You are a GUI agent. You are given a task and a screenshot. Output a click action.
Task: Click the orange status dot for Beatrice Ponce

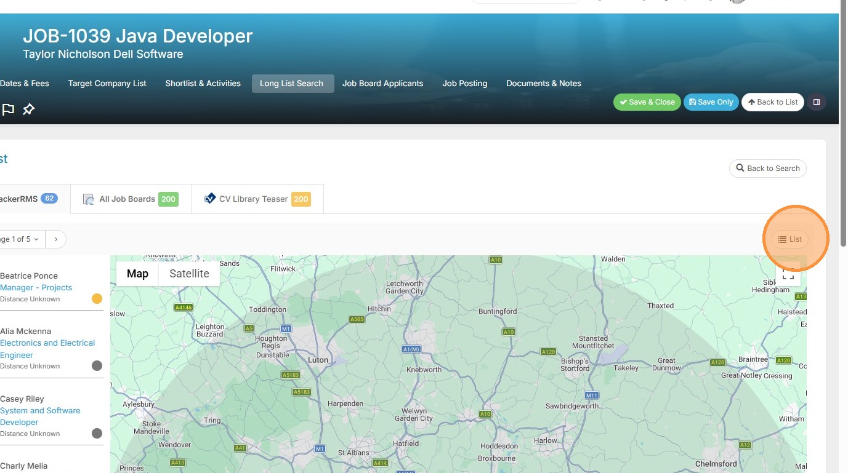[97, 299]
